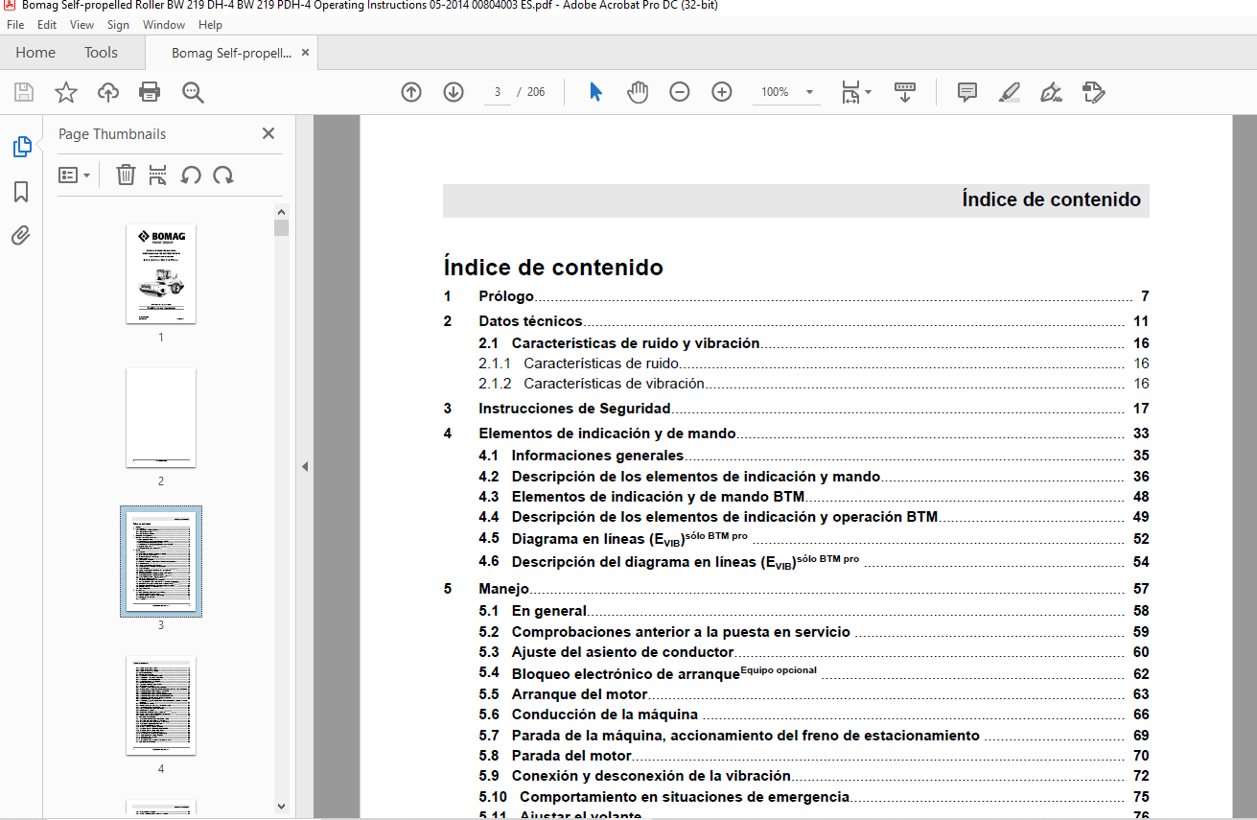Open the Sign menu
The width and height of the screenshot is (1257, 820).
pyautogui.click(x=118, y=25)
